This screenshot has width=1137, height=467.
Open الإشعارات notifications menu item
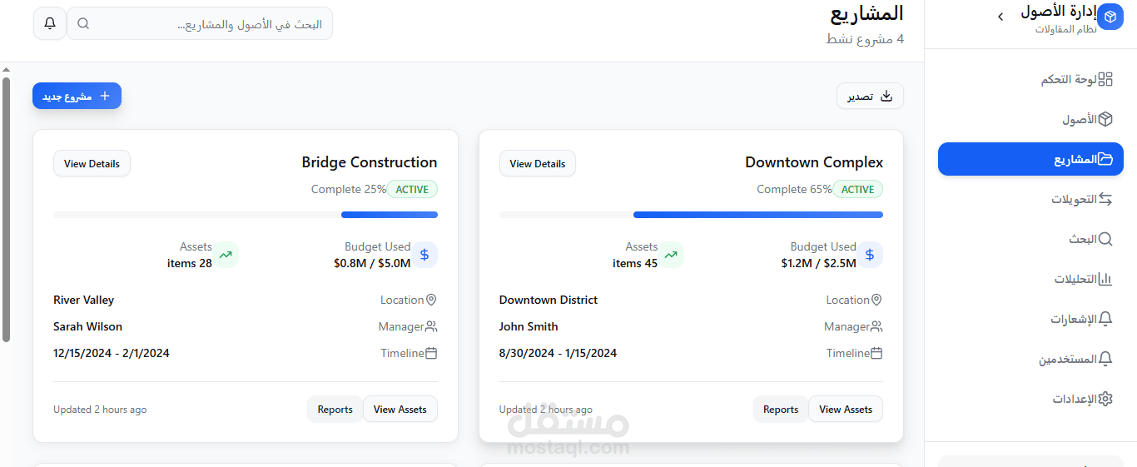click(1030, 319)
